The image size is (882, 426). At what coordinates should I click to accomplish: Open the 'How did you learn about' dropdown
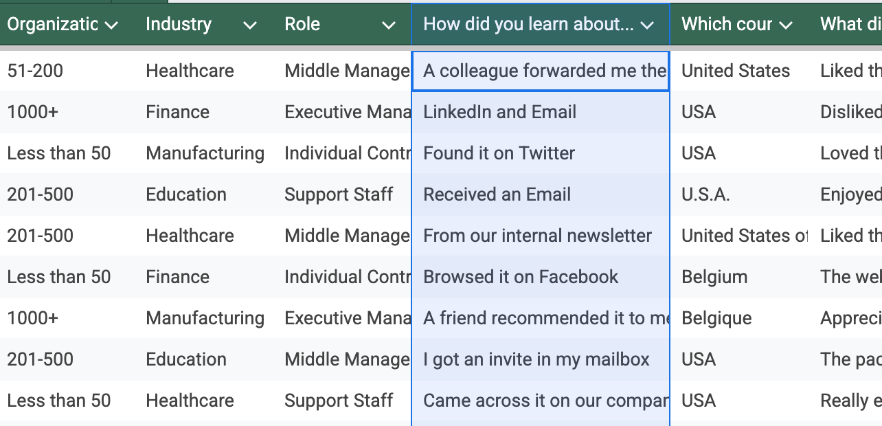[646, 25]
